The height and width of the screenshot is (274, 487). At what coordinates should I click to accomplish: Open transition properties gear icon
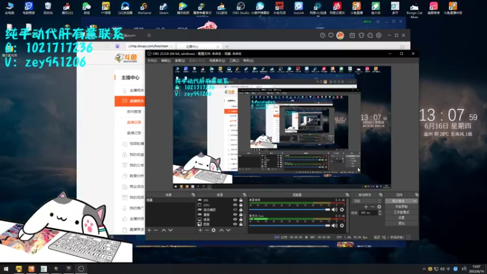(379, 207)
